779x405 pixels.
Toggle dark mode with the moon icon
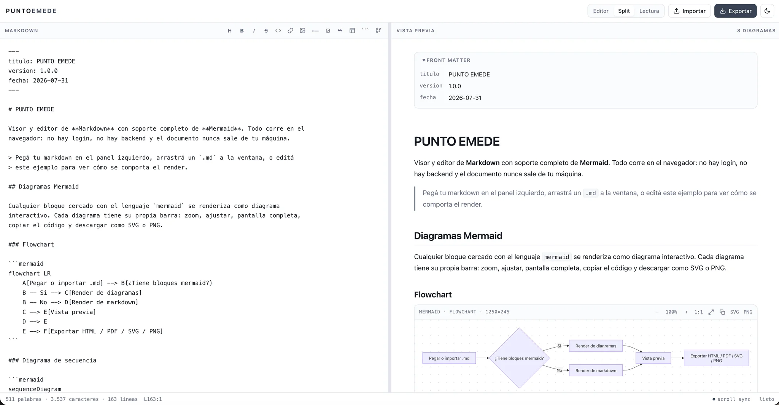pos(767,11)
